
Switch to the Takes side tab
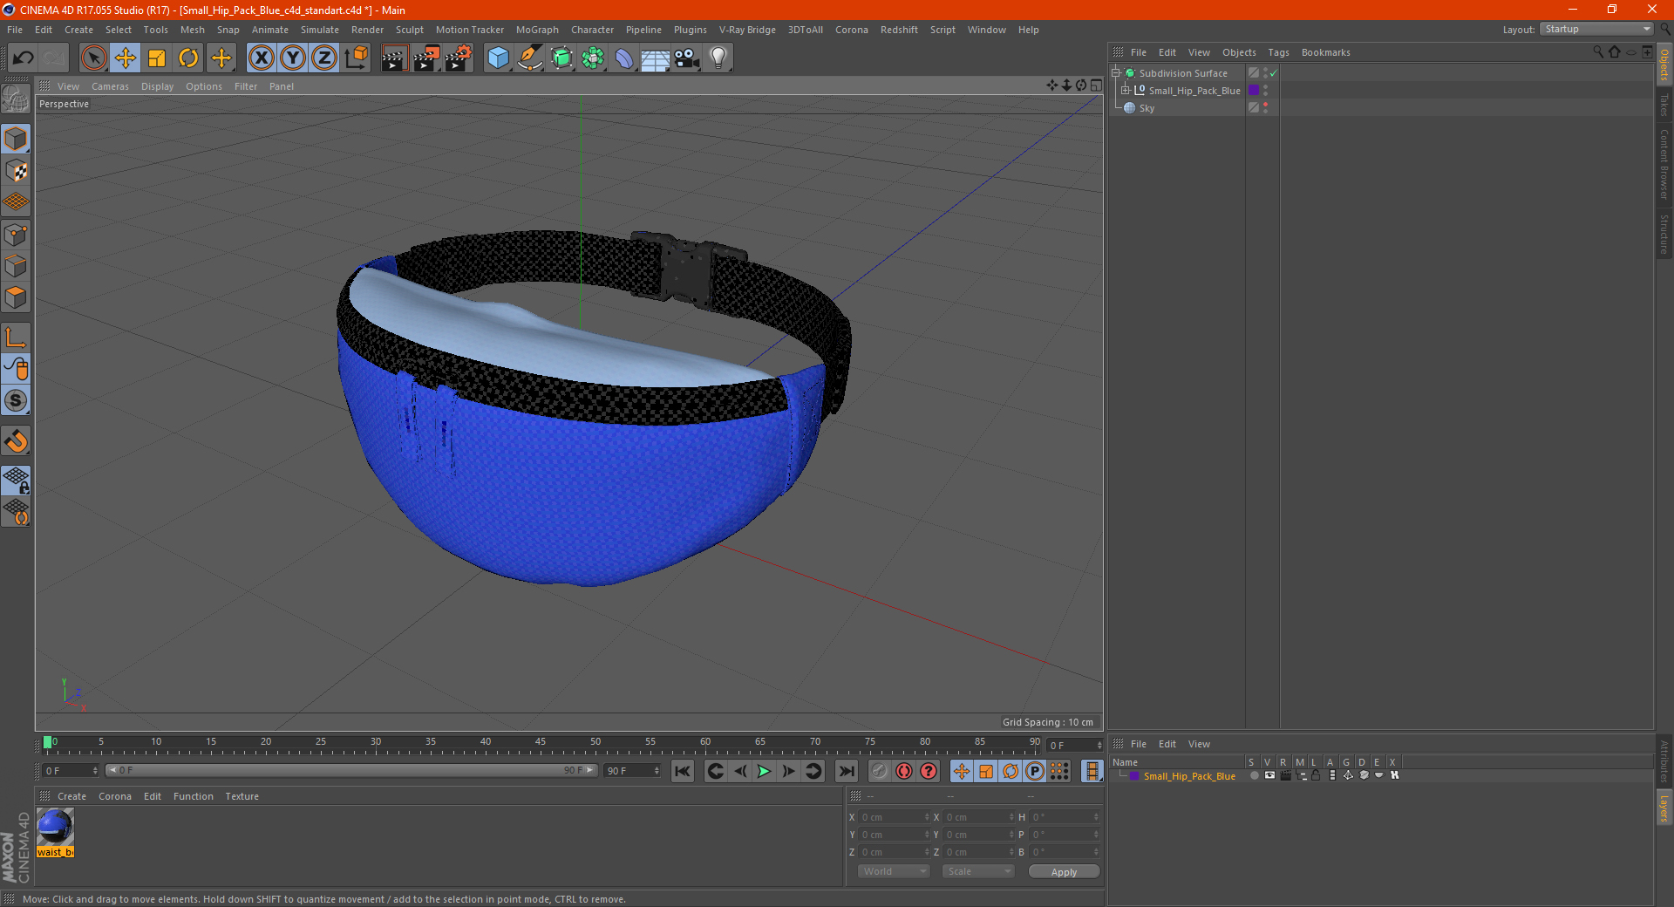pos(1664,105)
